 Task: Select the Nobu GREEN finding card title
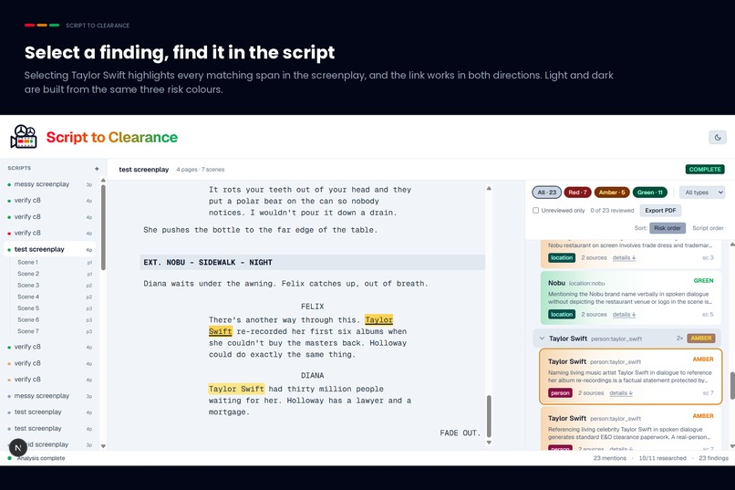556,283
